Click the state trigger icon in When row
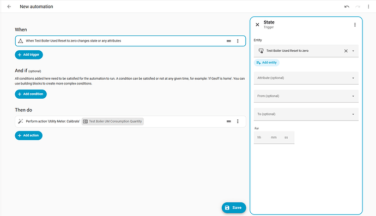The image size is (376, 216). [21, 41]
